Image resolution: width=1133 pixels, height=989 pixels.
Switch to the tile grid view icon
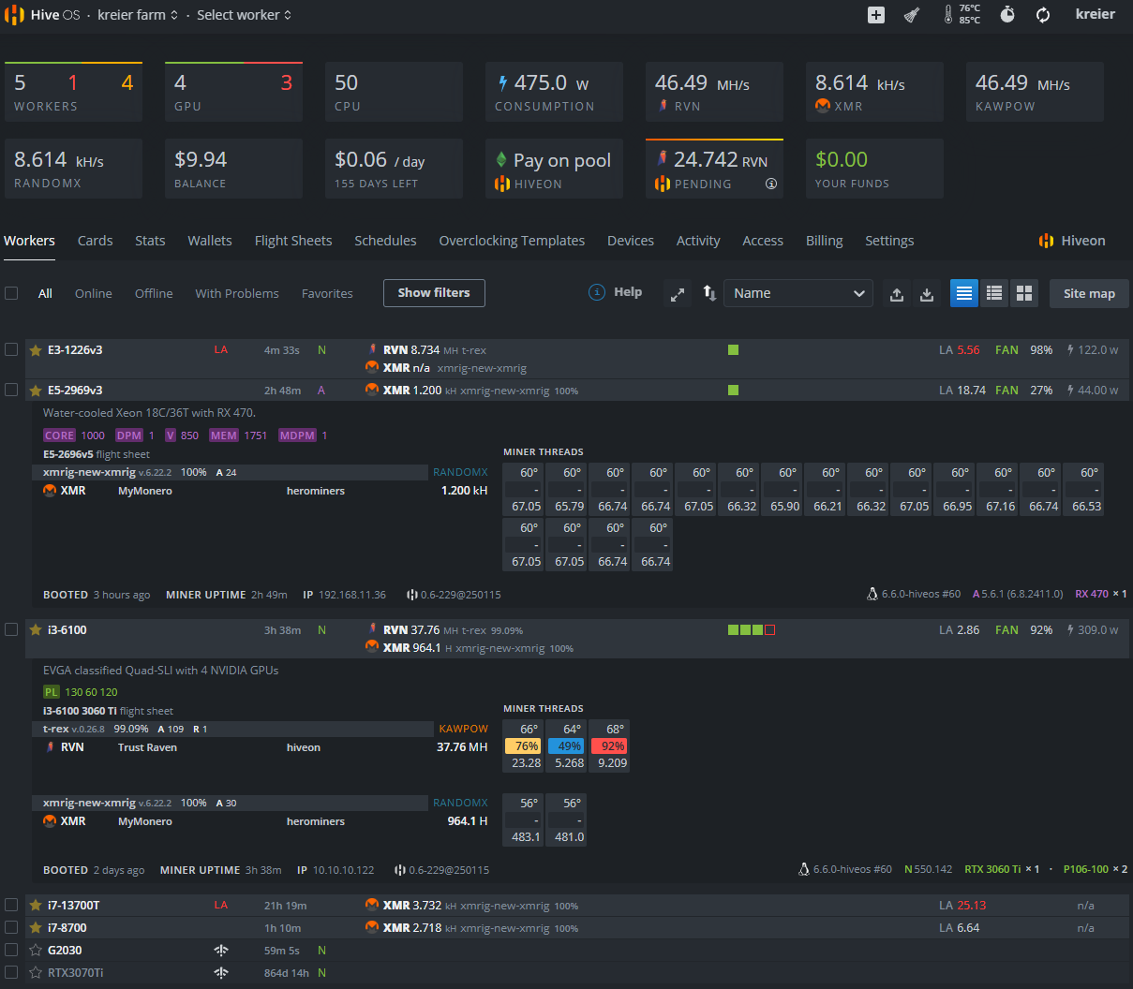1024,293
